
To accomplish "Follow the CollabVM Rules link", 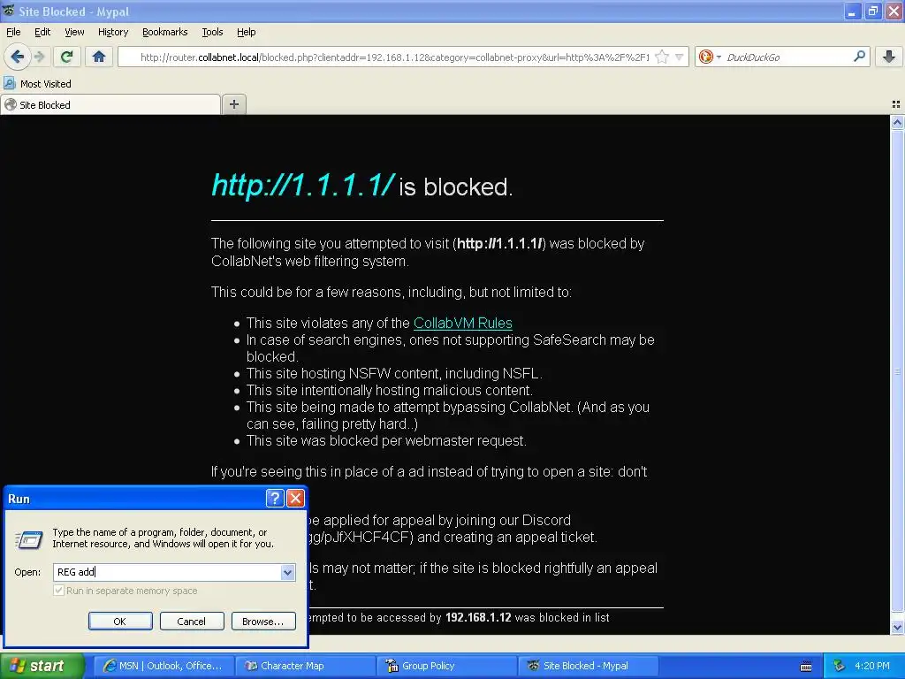I will (x=463, y=323).
